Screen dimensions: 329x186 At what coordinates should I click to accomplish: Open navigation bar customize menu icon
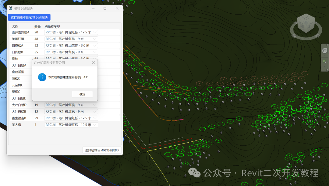click(x=327, y=70)
